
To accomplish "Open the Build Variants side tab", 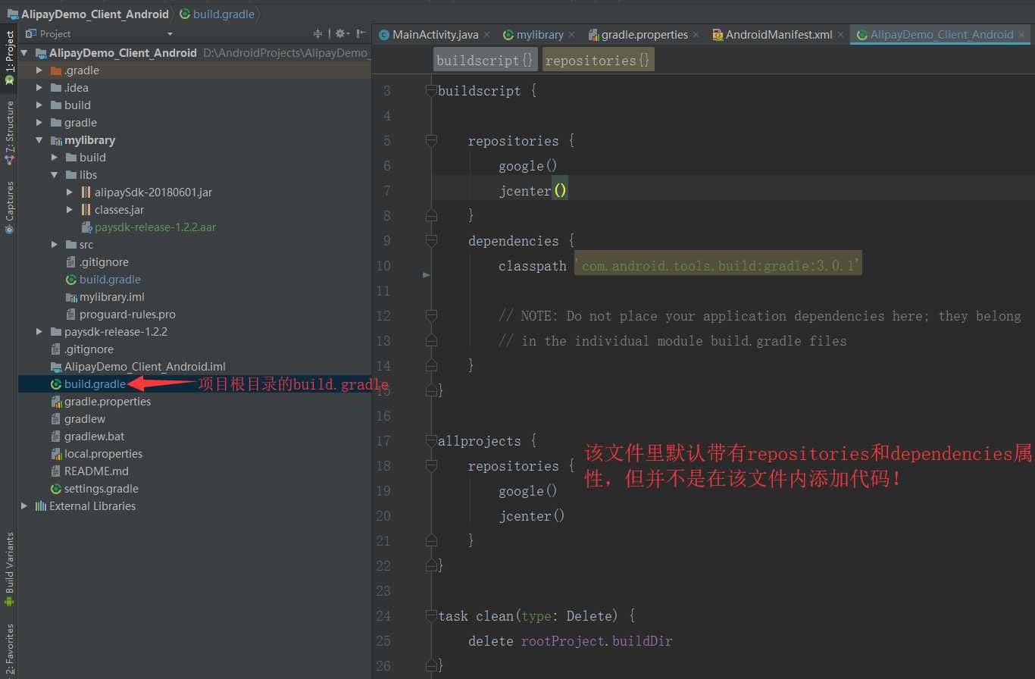I will coord(9,568).
